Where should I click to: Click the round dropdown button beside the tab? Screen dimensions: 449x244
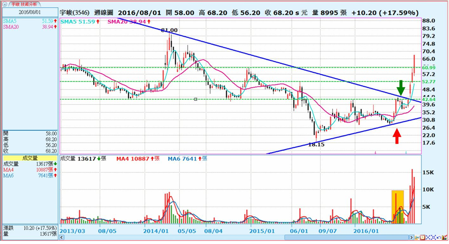[4, 4]
